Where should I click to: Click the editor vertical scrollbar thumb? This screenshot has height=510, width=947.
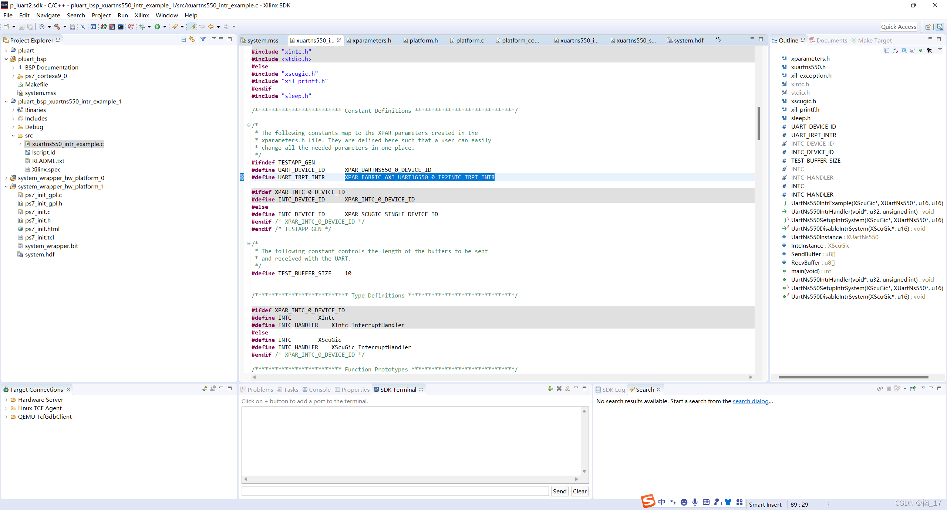[x=758, y=123]
